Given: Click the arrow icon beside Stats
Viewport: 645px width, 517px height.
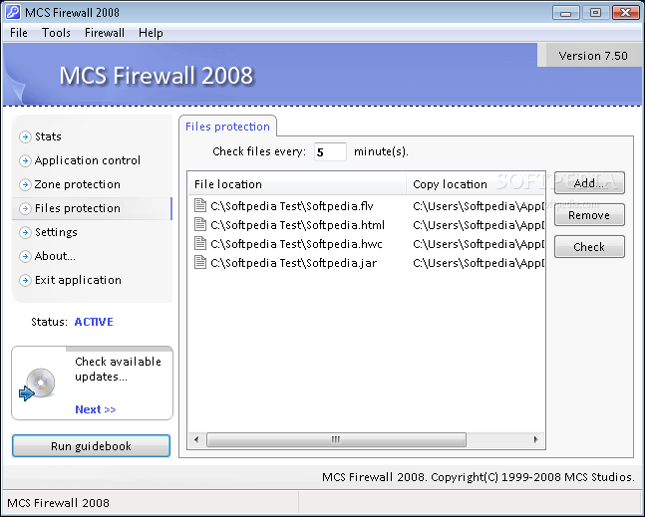Looking at the screenshot, I should coord(25,136).
